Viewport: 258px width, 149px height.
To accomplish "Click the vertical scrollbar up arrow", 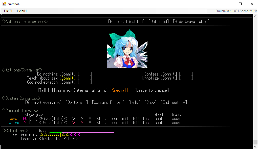I will (x=255, y=16).
